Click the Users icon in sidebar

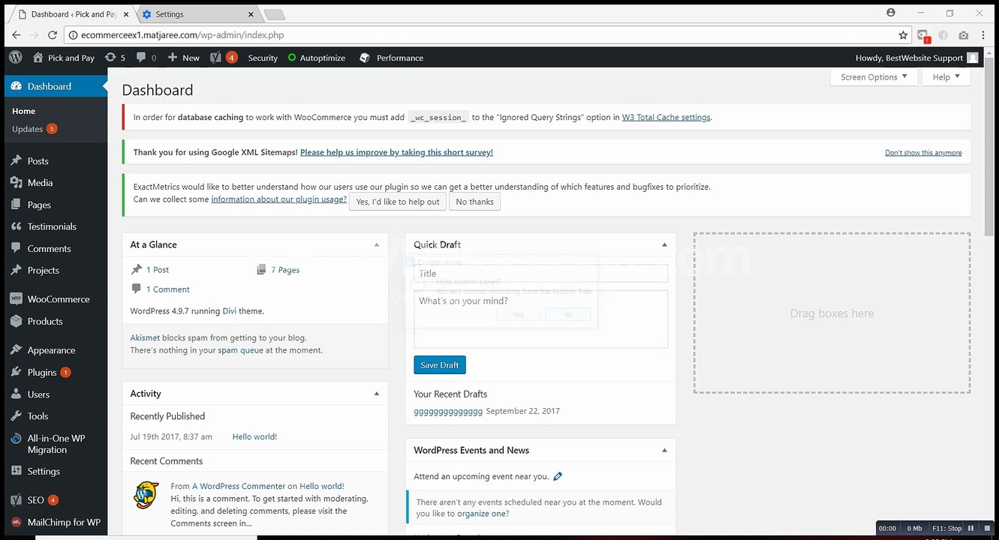[16, 394]
